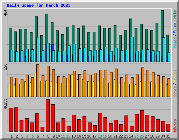Click the short red KBytes bar for day 7
The image size is (179, 140).
42,129
